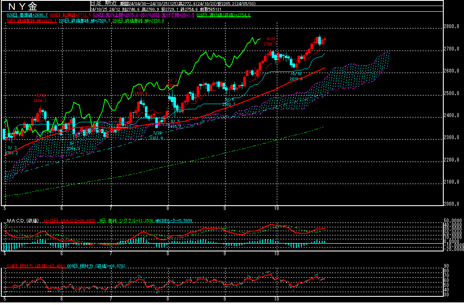Click the "10/10 2618.8" low annotation
The width and height of the screenshot is (464, 305).
pos(296,76)
